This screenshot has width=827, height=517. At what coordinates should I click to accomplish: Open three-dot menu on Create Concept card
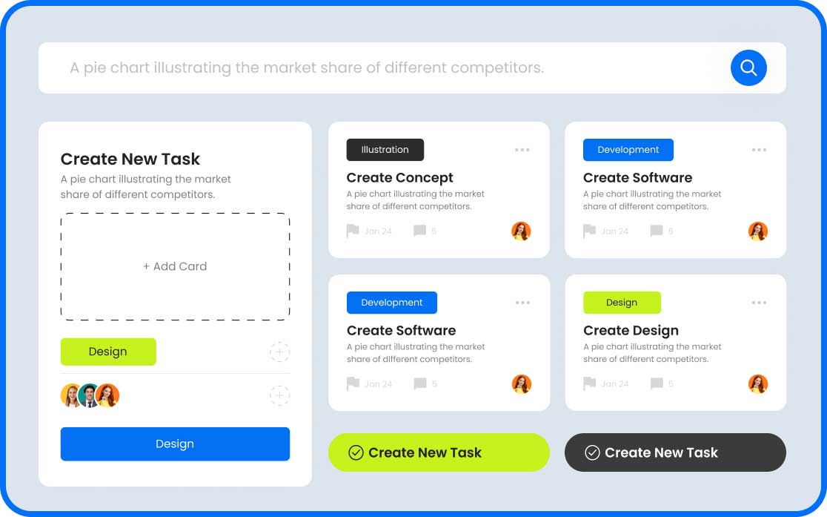tap(522, 150)
